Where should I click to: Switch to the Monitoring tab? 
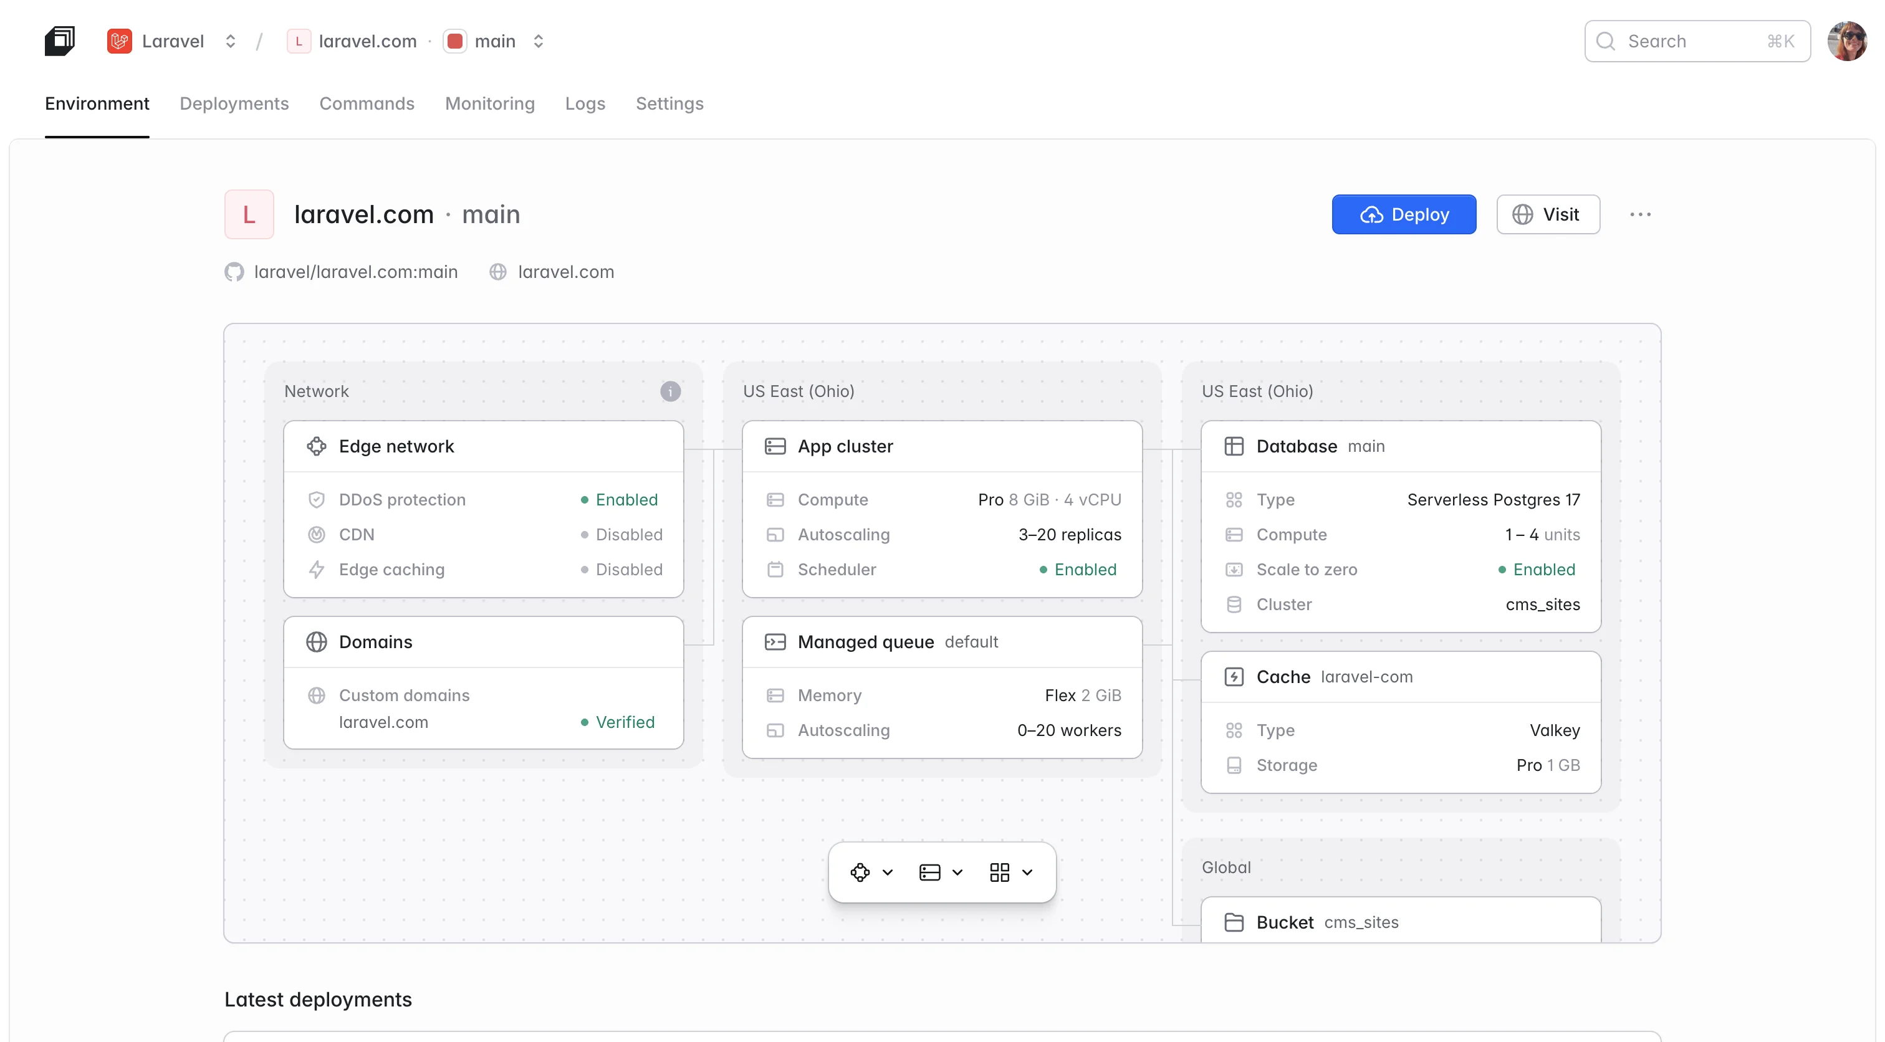(x=489, y=103)
